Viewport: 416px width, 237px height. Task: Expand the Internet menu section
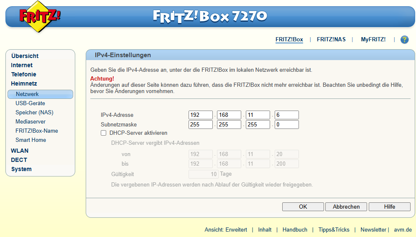click(x=22, y=65)
